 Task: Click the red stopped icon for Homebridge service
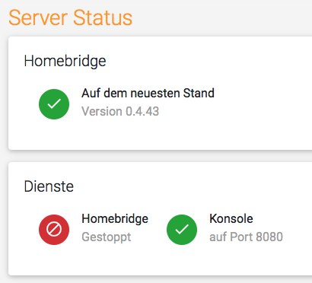54,230
